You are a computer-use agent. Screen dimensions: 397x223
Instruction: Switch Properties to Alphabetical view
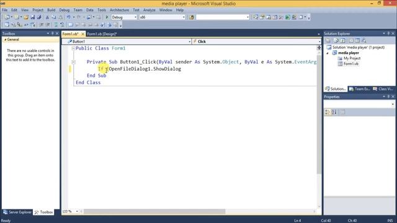pos(334,112)
